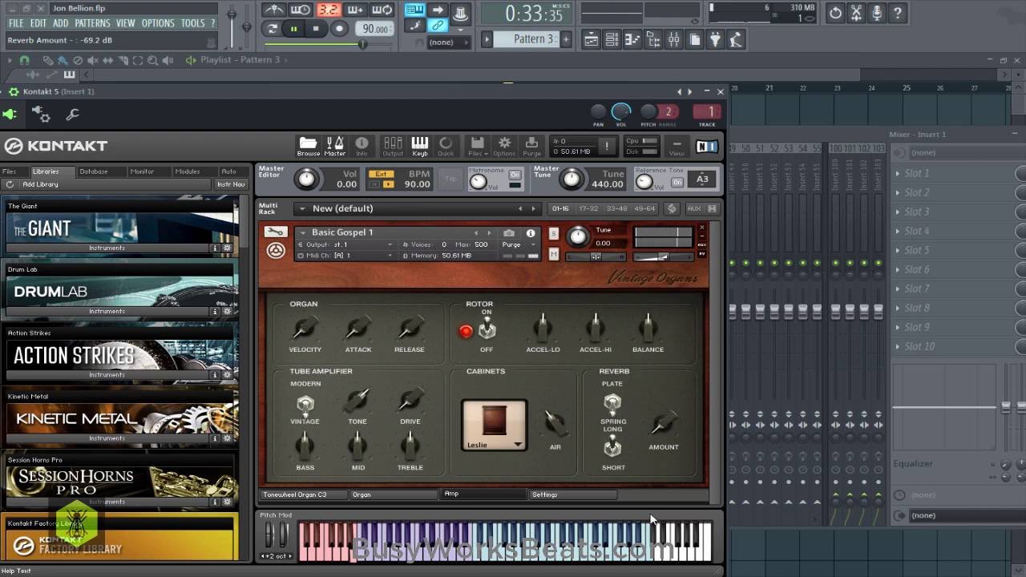This screenshot has height=577, width=1026.
Task: Click the FL Studio tempo 90.000 field
Action: point(374,29)
